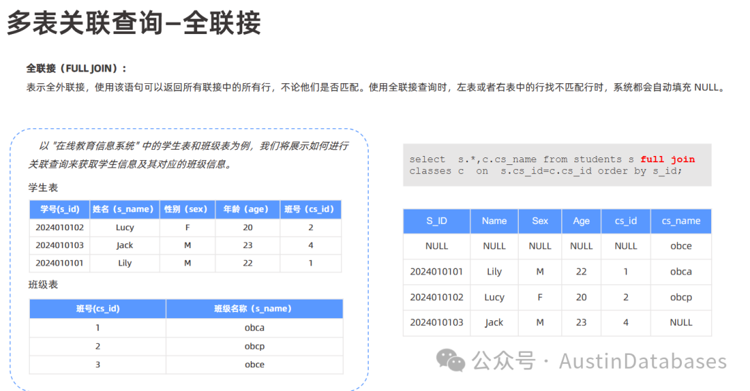
Task: Click NULL under cs_name in Jack row
Action: point(681,322)
